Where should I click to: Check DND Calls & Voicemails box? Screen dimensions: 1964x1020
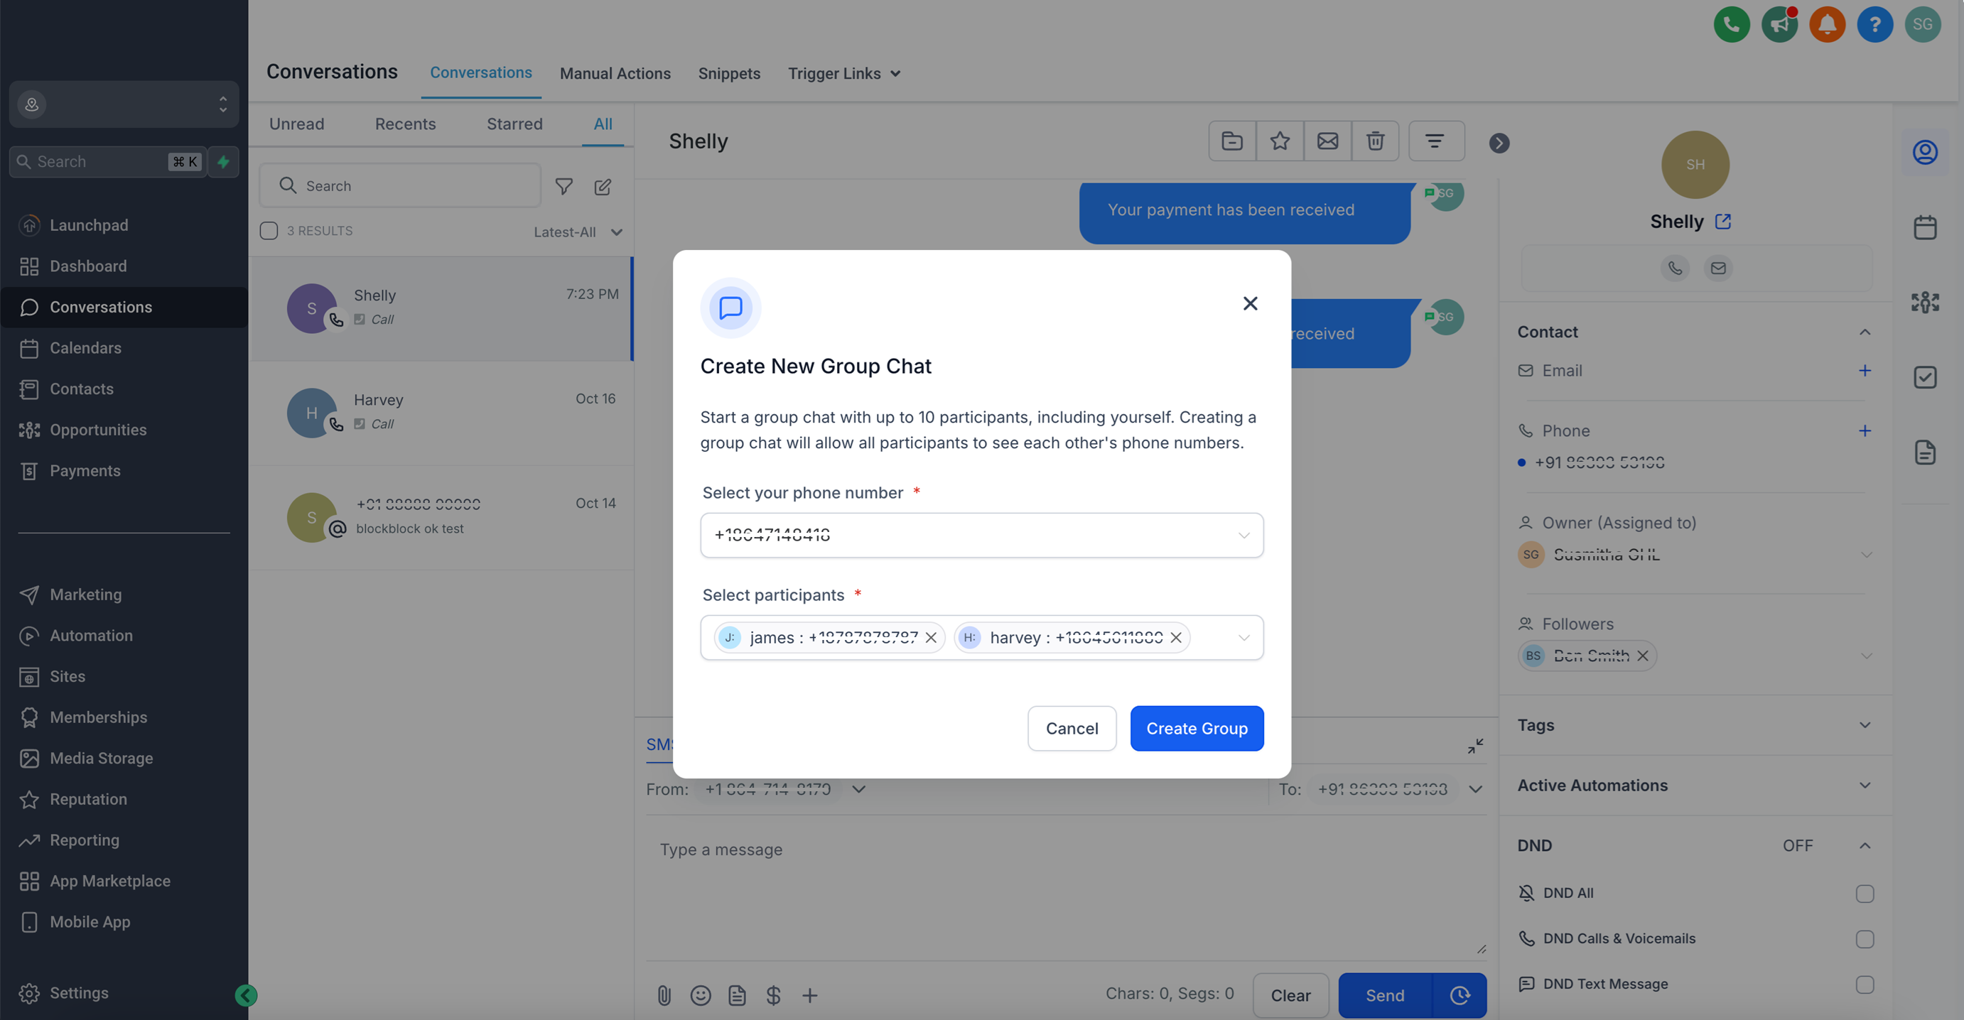(x=1864, y=939)
